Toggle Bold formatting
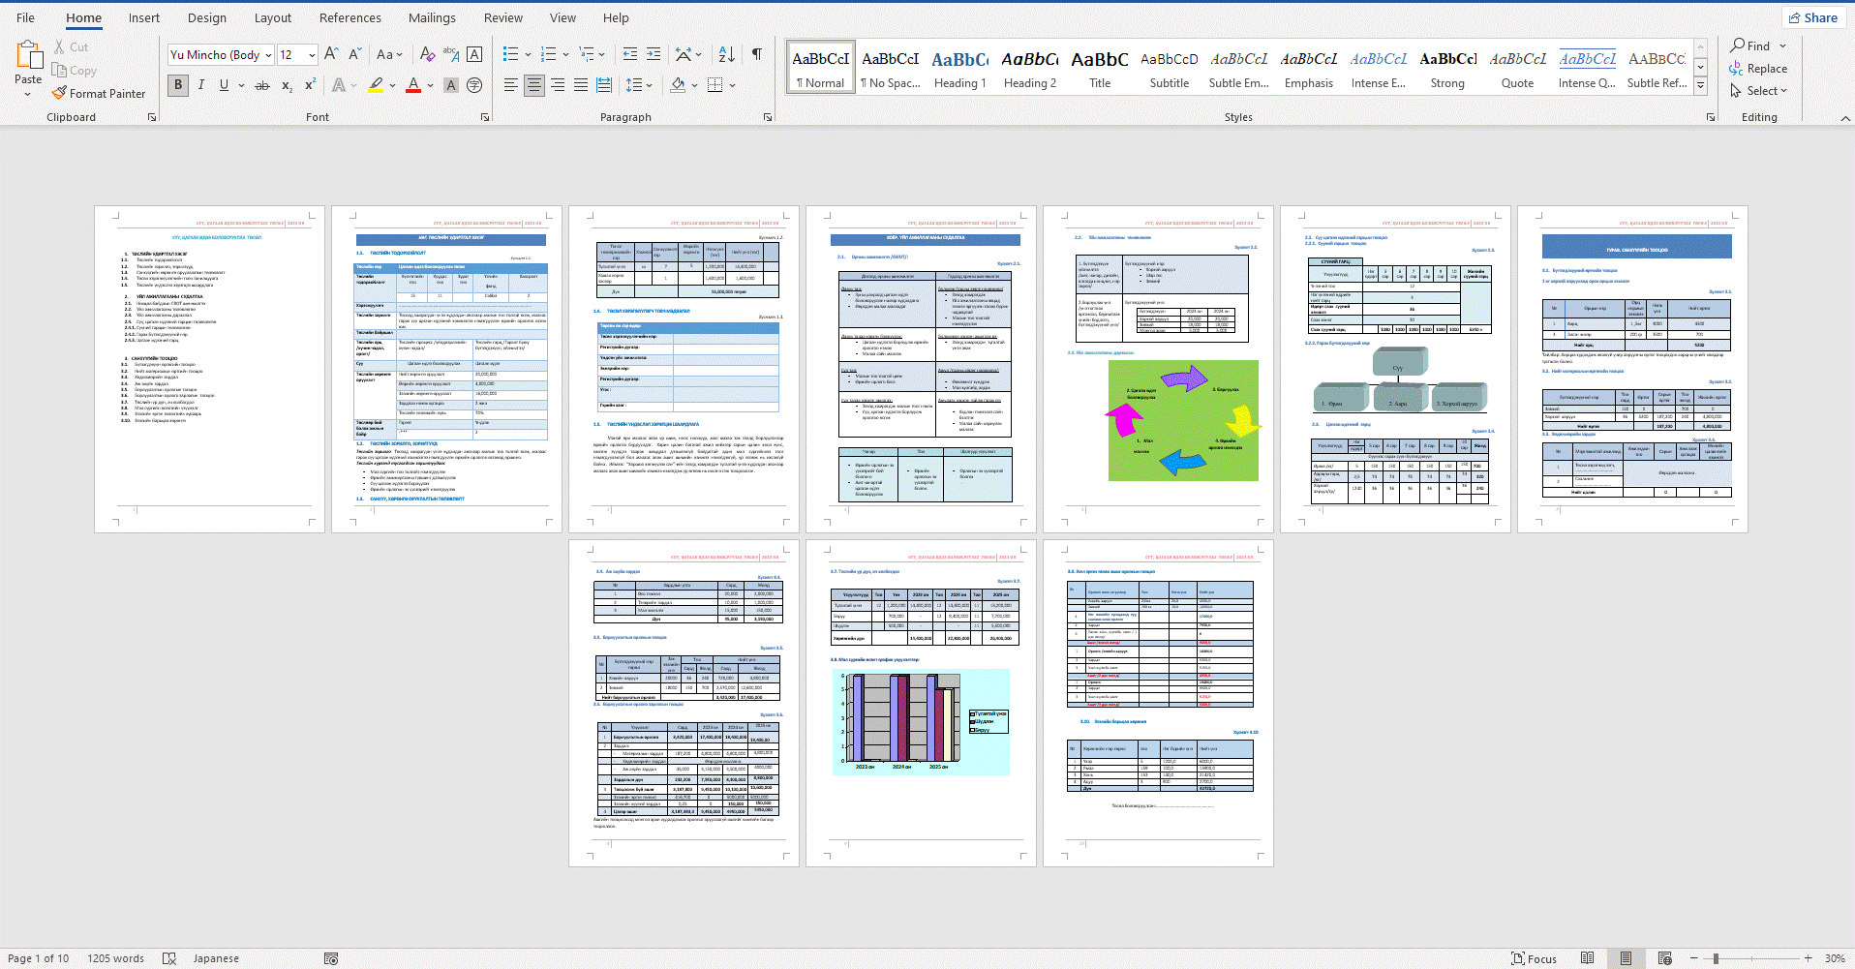The image size is (1855, 969). (x=178, y=85)
